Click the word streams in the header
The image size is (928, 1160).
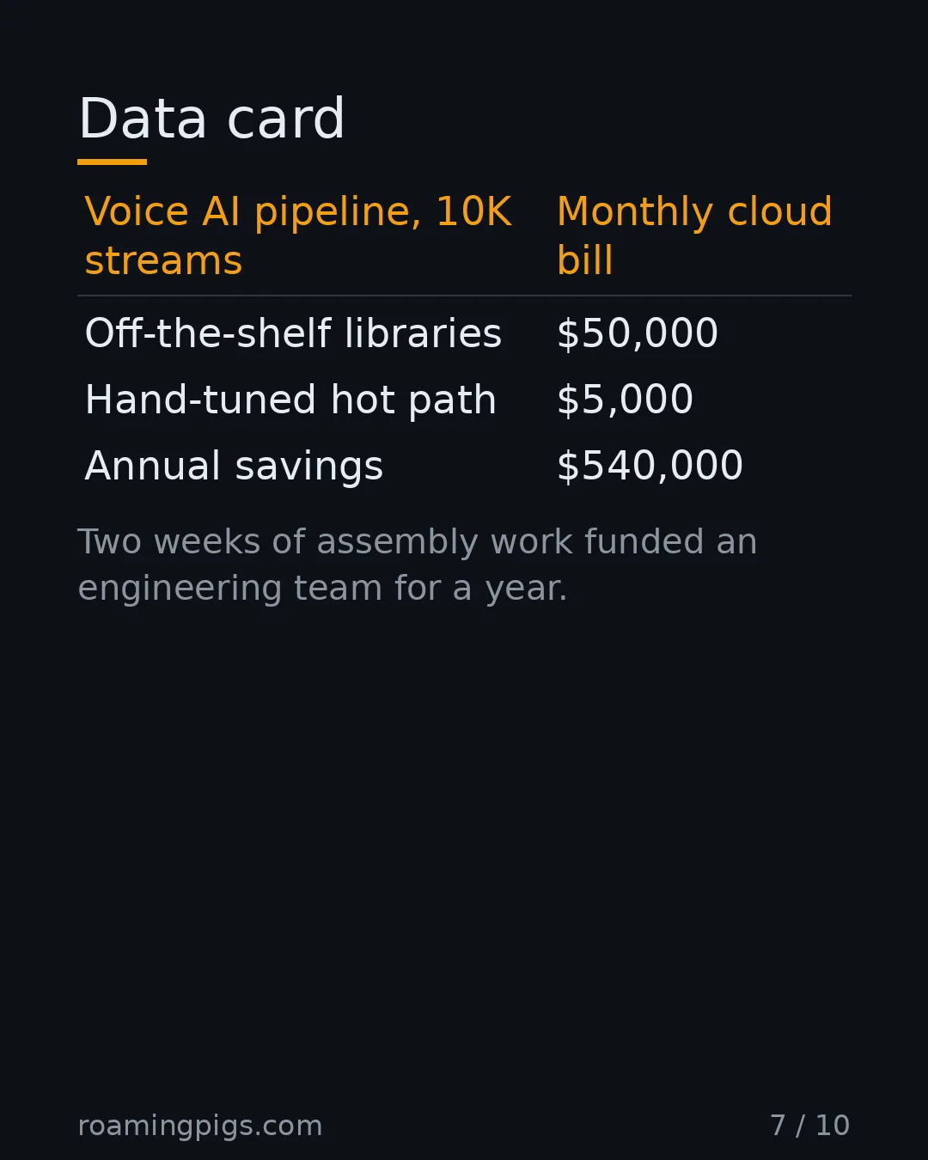(x=163, y=260)
